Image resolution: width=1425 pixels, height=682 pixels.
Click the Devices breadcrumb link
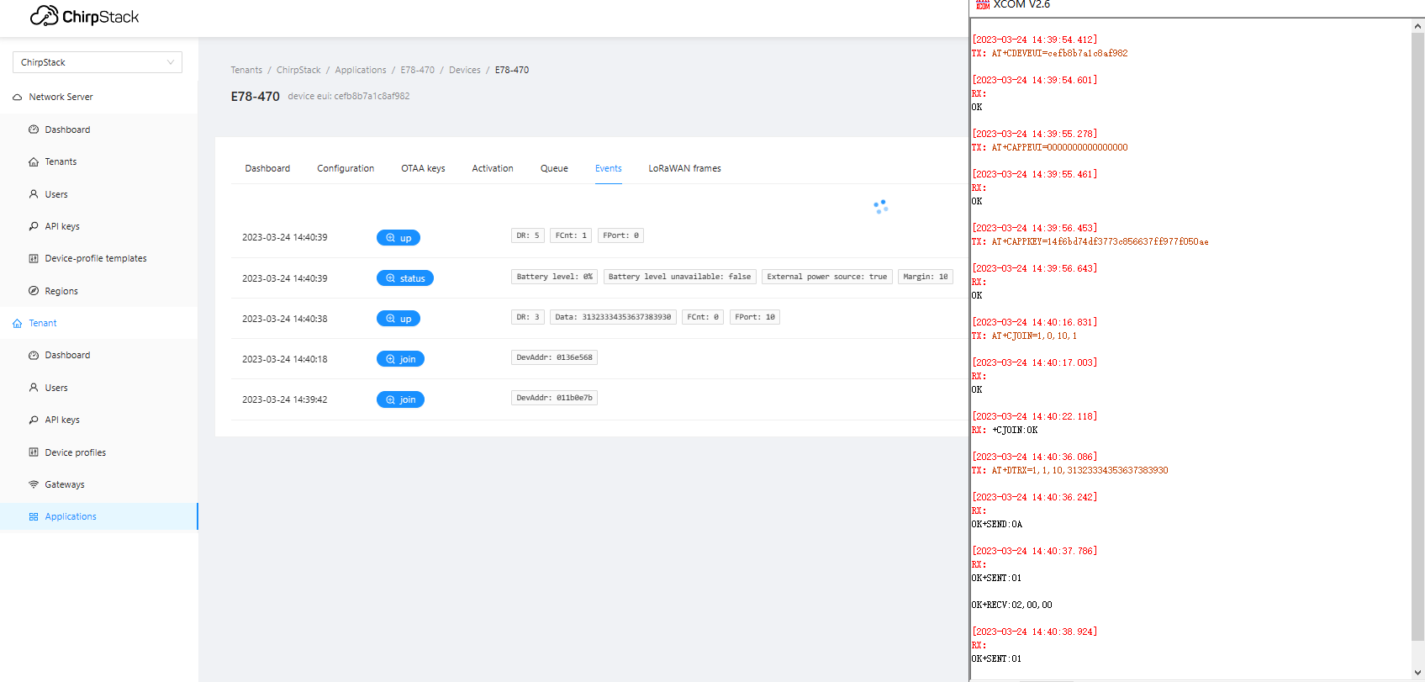pyautogui.click(x=464, y=70)
